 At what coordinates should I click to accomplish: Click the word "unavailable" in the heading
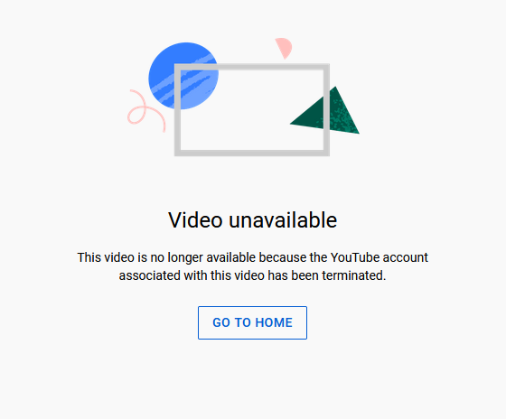pyautogui.click(x=283, y=220)
